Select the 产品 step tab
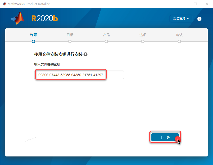Screen dimensions: 213x165 point(106,35)
